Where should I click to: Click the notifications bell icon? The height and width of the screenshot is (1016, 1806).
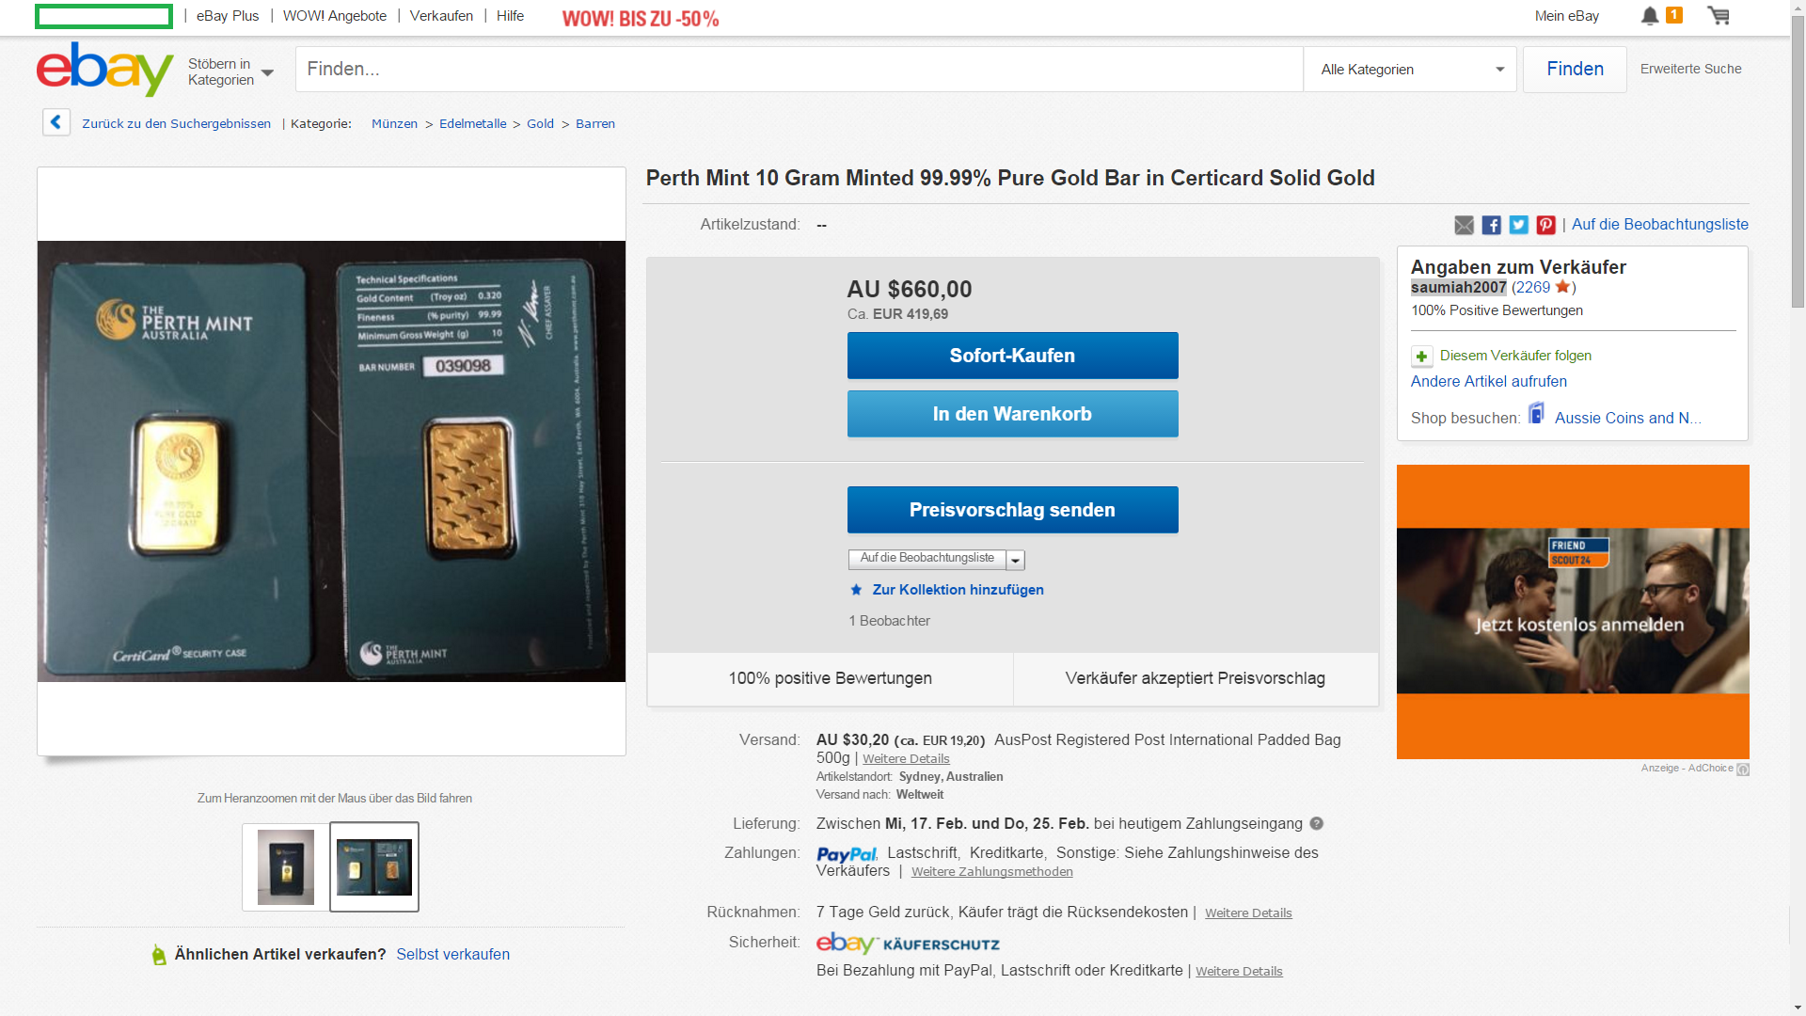(1650, 16)
